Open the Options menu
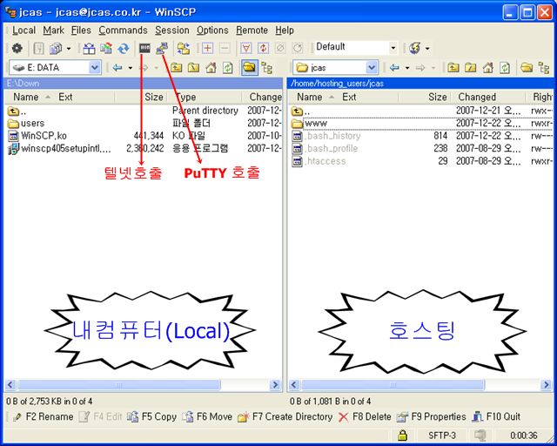 click(212, 30)
